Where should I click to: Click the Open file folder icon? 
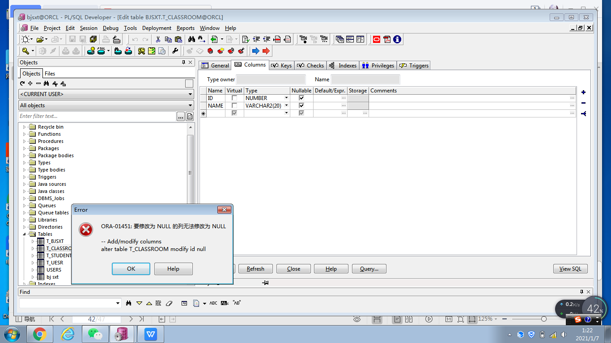tap(40, 39)
